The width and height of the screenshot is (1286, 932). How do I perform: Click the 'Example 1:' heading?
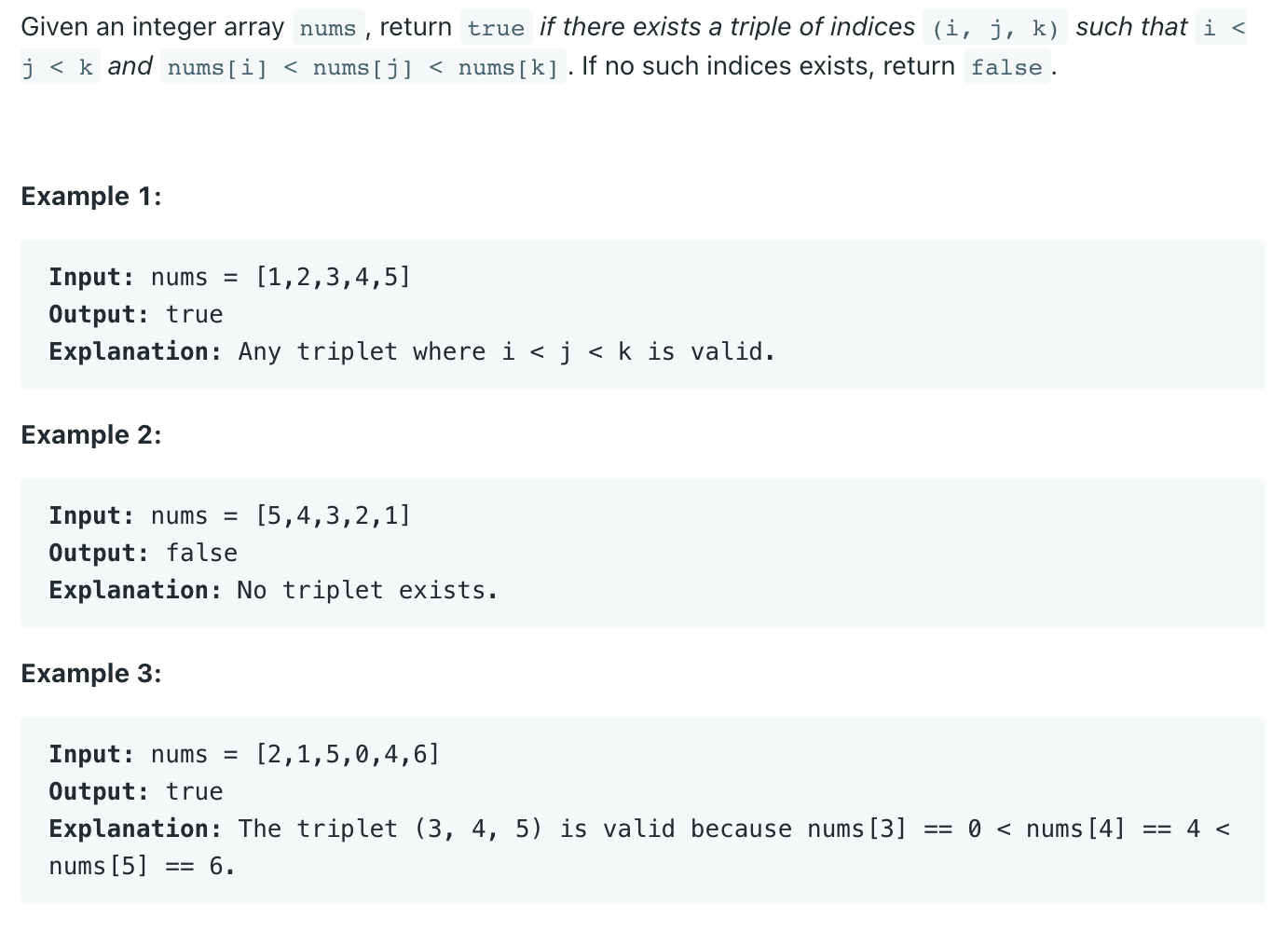(x=91, y=197)
